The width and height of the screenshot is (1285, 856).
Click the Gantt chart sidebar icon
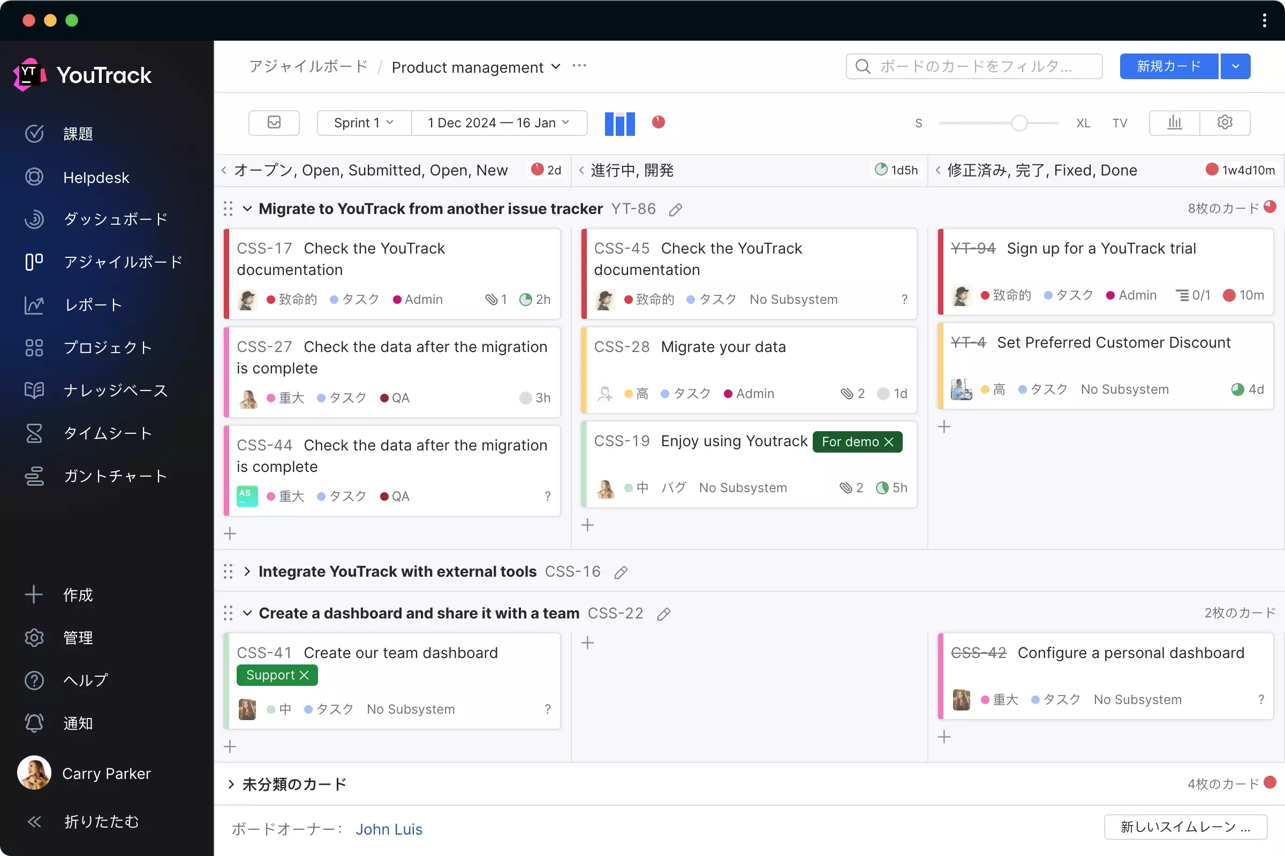tap(34, 476)
